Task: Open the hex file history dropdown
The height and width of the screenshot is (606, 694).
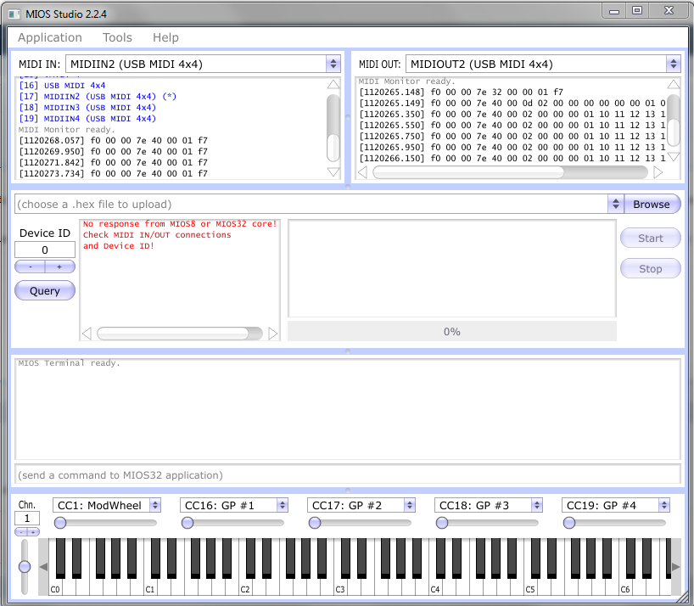Action: coord(615,205)
